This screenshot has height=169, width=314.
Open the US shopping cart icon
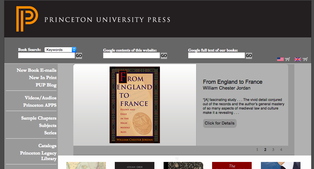point(287,59)
